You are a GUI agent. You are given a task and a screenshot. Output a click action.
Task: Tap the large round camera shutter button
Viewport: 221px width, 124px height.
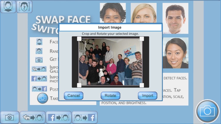pos(207,111)
